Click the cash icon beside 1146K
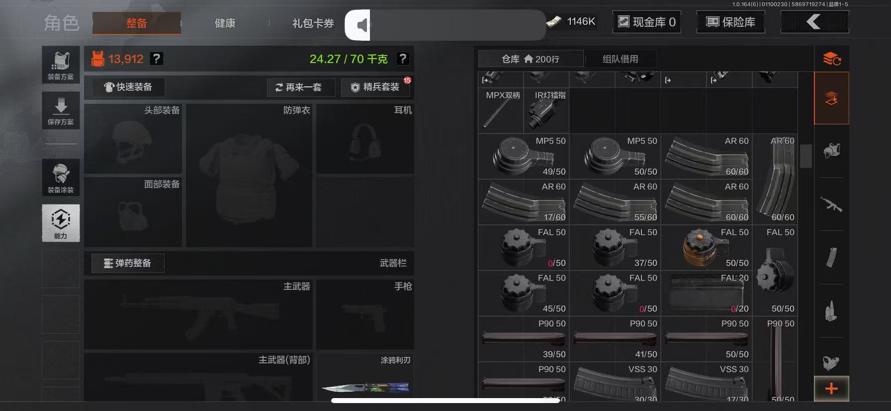The image size is (891, 411). click(554, 21)
